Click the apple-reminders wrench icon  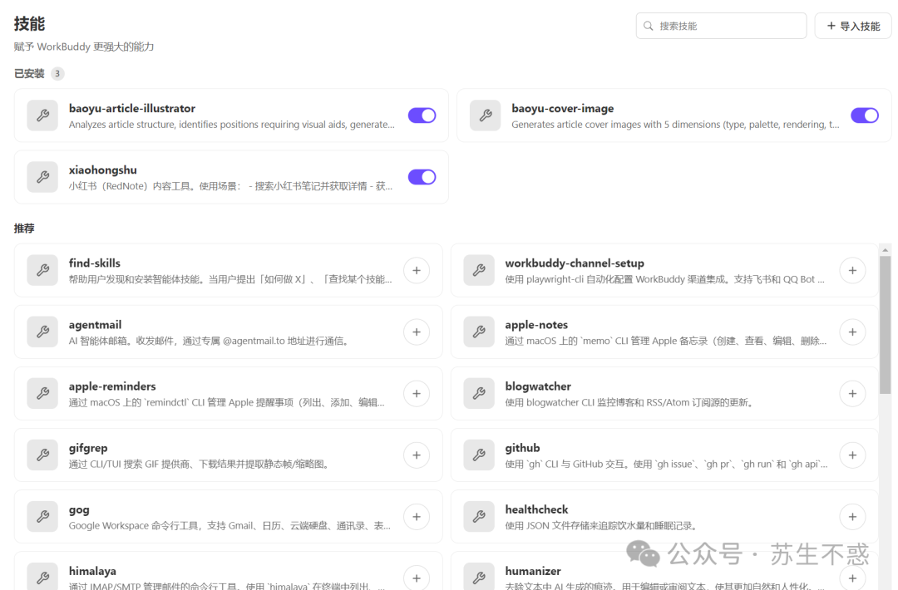[42, 393]
